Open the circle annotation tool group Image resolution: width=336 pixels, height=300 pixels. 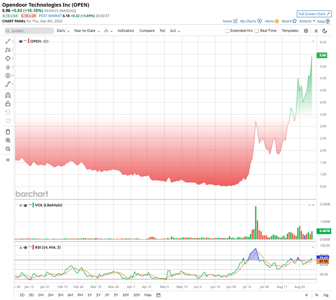click(x=8, y=75)
